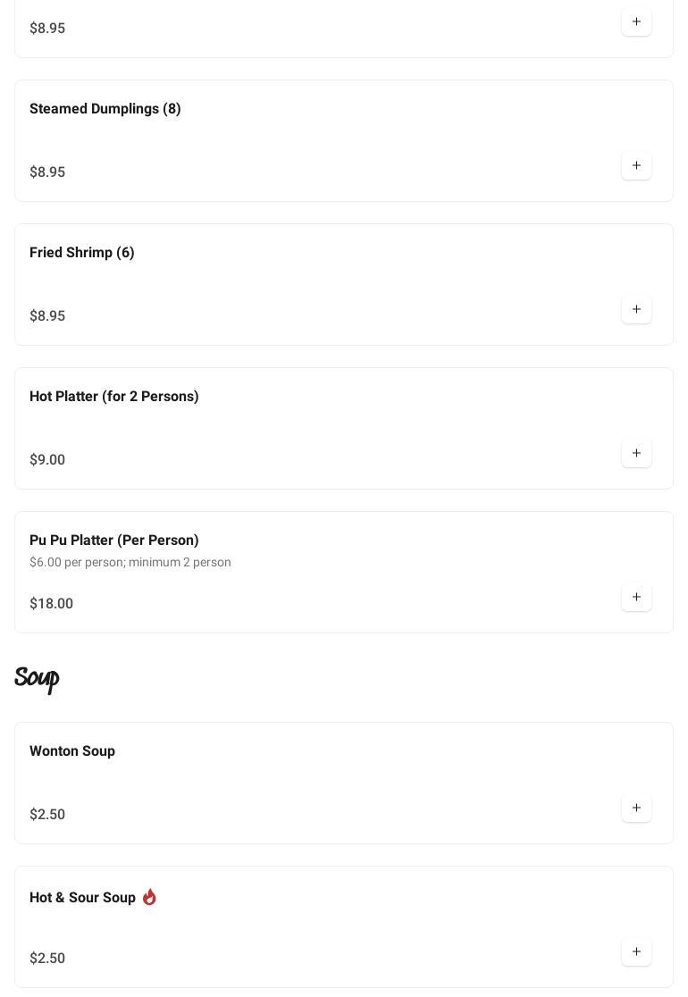Click Pu Pu Platter's minimum 2 person description
The width and height of the screenshot is (688, 997).
coord(130,563)
